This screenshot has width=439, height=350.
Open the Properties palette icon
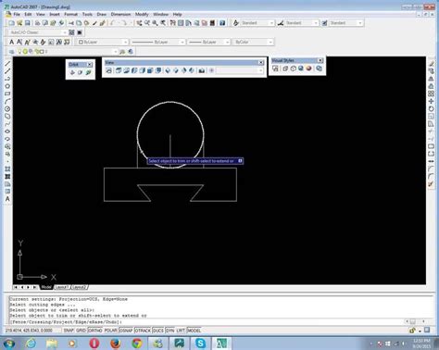[173, 23]
